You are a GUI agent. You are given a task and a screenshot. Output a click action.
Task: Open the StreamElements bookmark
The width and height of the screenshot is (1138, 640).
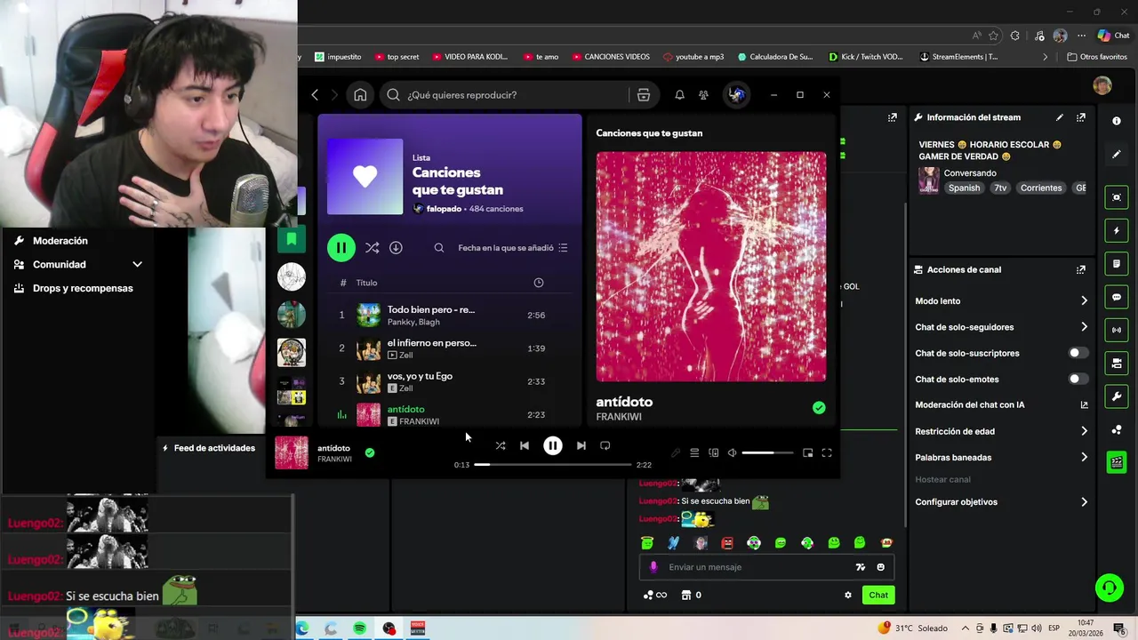(958, 57)
